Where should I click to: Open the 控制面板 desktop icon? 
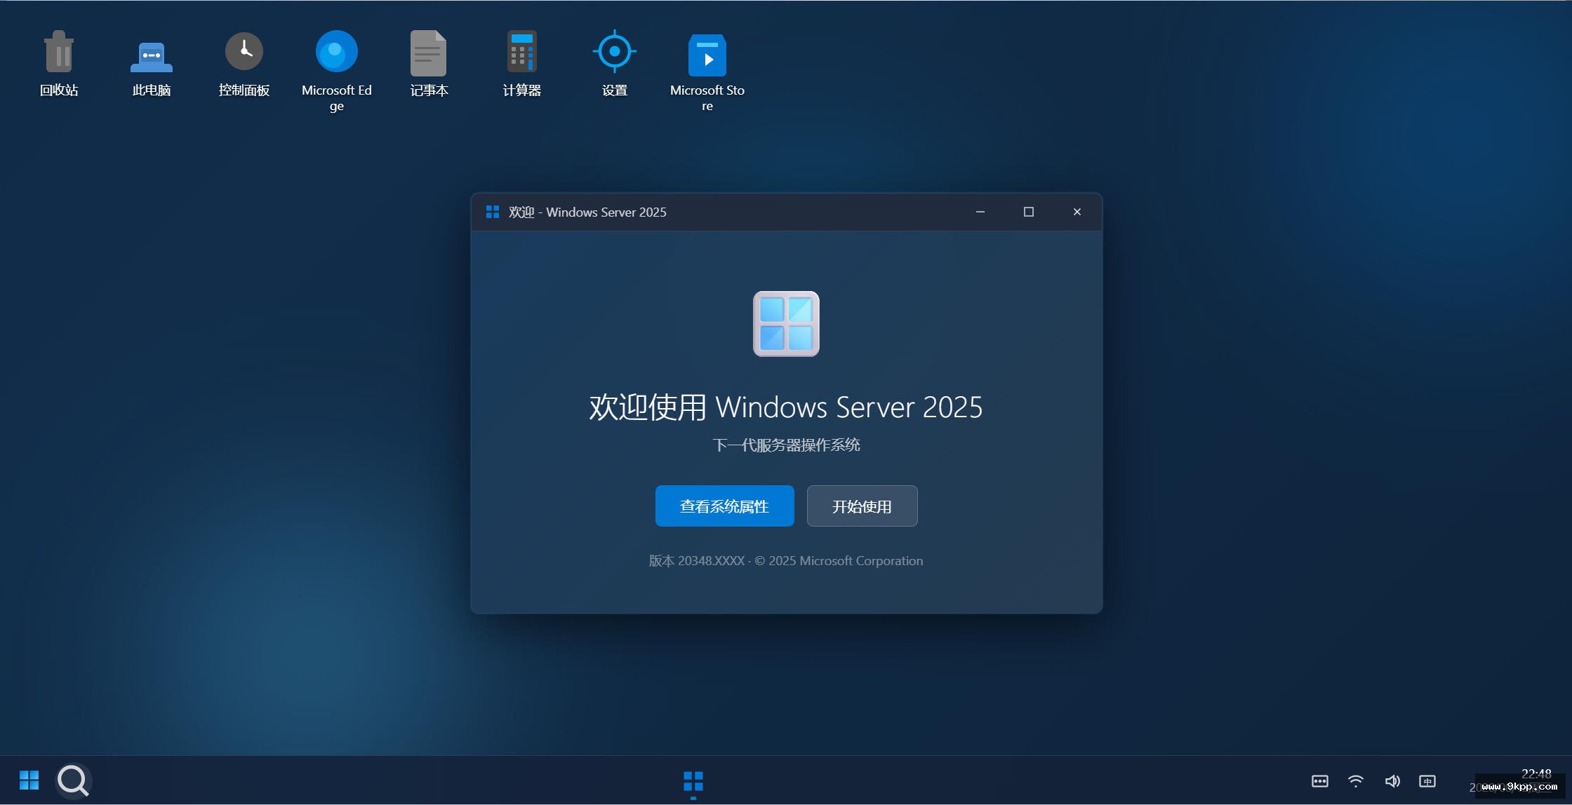[x=244, y=64]
